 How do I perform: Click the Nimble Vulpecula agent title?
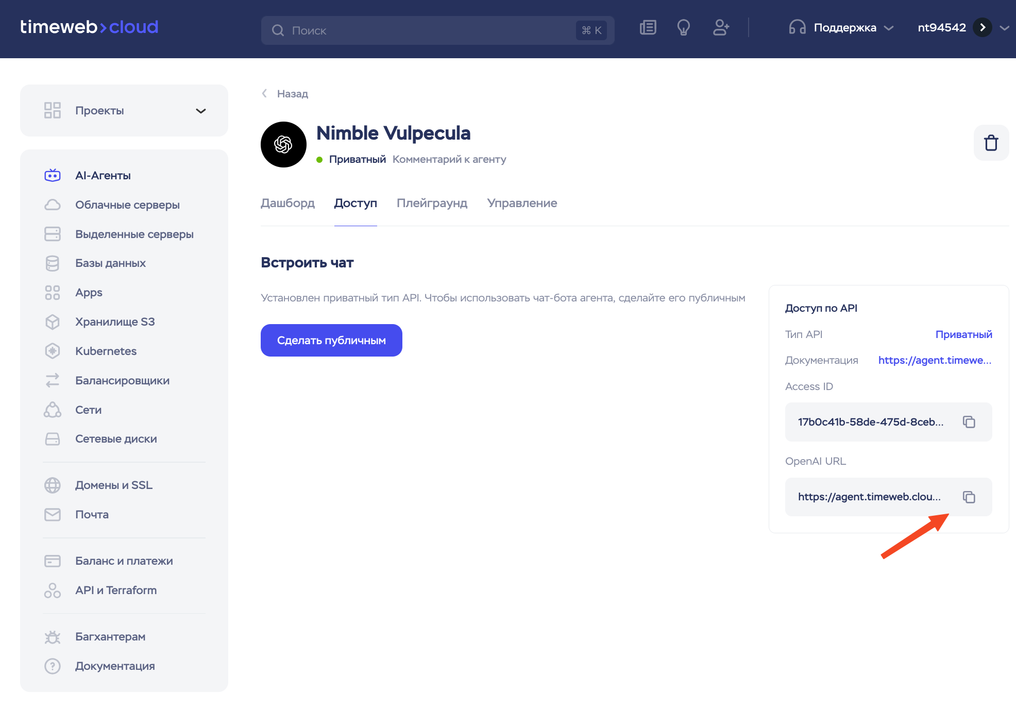393,133
